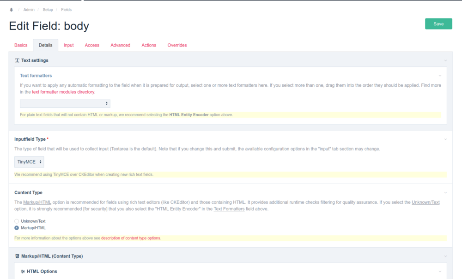The image size is (462, 279).
Task: Open Setup from the breadcrumb trail
Action: 48,9
